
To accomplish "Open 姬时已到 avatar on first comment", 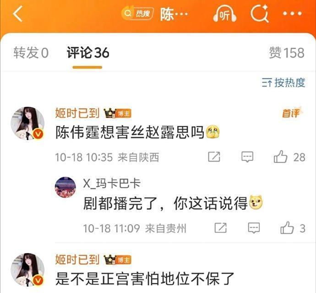I will tap(27, 124).
